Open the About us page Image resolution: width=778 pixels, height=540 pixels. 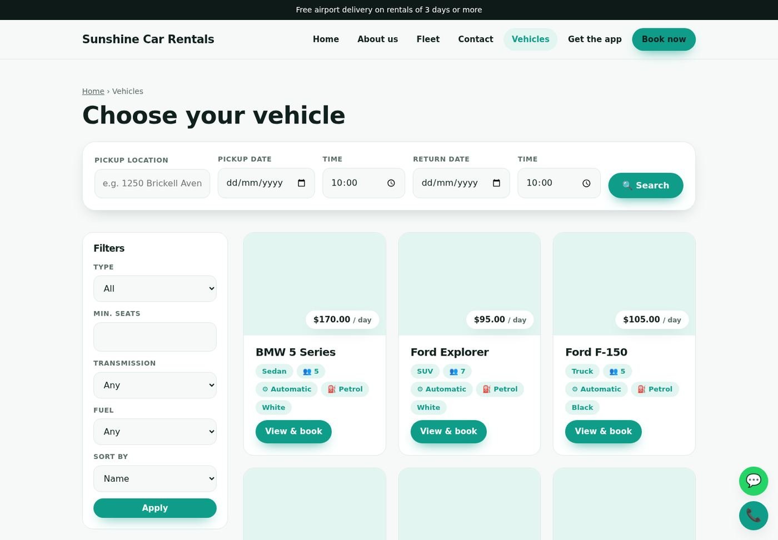[378, 39]
